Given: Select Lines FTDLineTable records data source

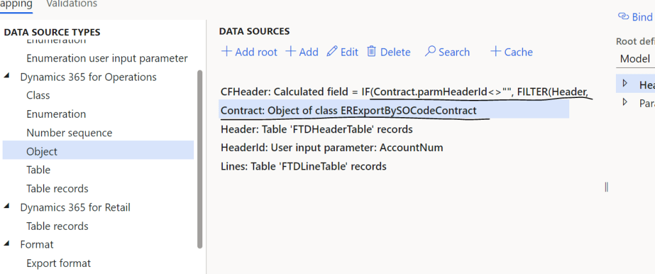Looking at the screenshot, I should pyautogui.click(x=303, y=166).
